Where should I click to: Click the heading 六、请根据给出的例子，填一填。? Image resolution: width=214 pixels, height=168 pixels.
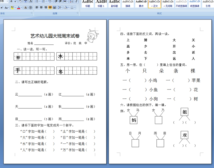click(143, 105)
